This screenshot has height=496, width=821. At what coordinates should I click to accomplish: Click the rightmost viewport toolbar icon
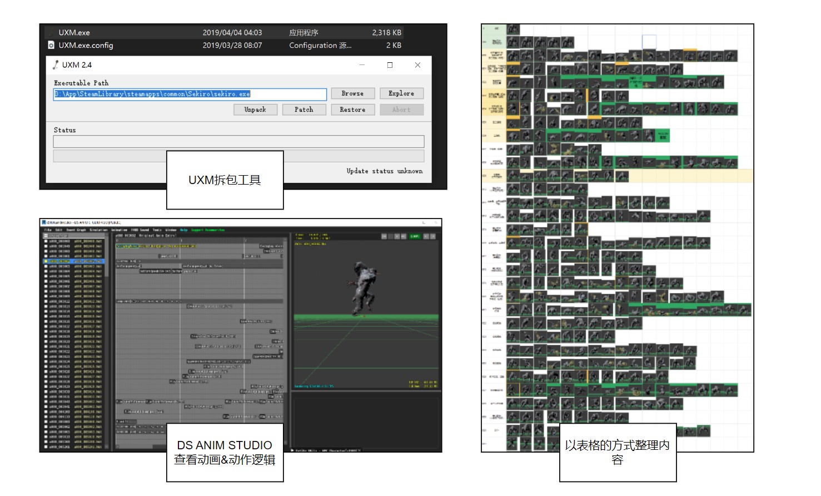[433, 236]
